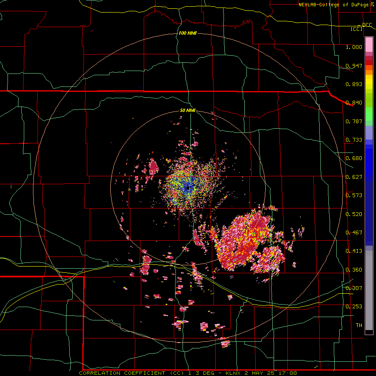Click the 0.467 scale value
The height and width of the screenshot is (376, 376).
(x=354, y=233)
